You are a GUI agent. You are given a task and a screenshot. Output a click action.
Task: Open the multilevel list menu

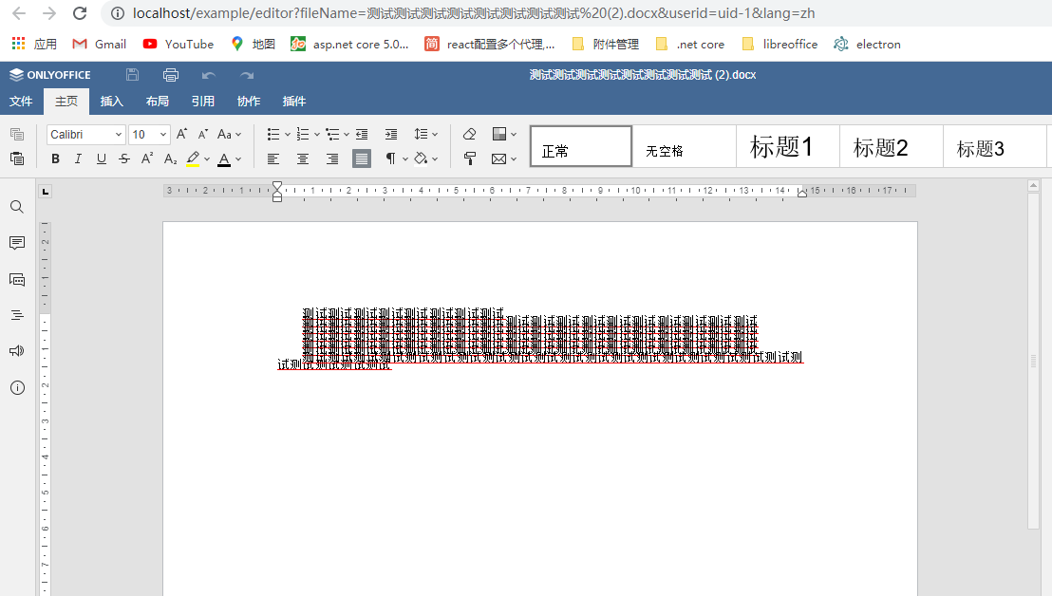pos(337,134)
